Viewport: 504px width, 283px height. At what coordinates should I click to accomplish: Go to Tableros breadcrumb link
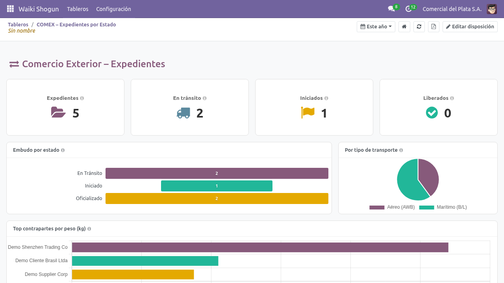[18, 24]
